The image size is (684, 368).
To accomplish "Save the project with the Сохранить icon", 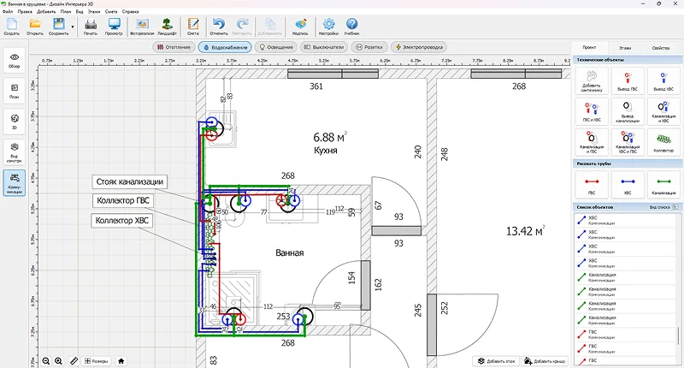I will pos(58,27).
